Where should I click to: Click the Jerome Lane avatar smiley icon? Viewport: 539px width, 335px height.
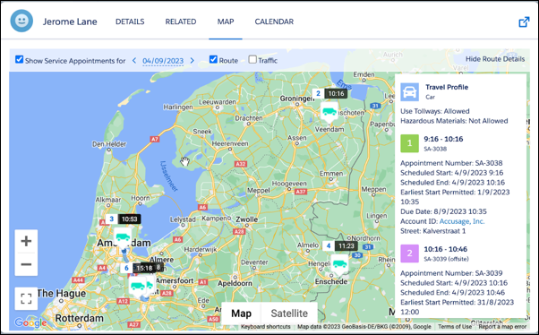coord(21,21)
